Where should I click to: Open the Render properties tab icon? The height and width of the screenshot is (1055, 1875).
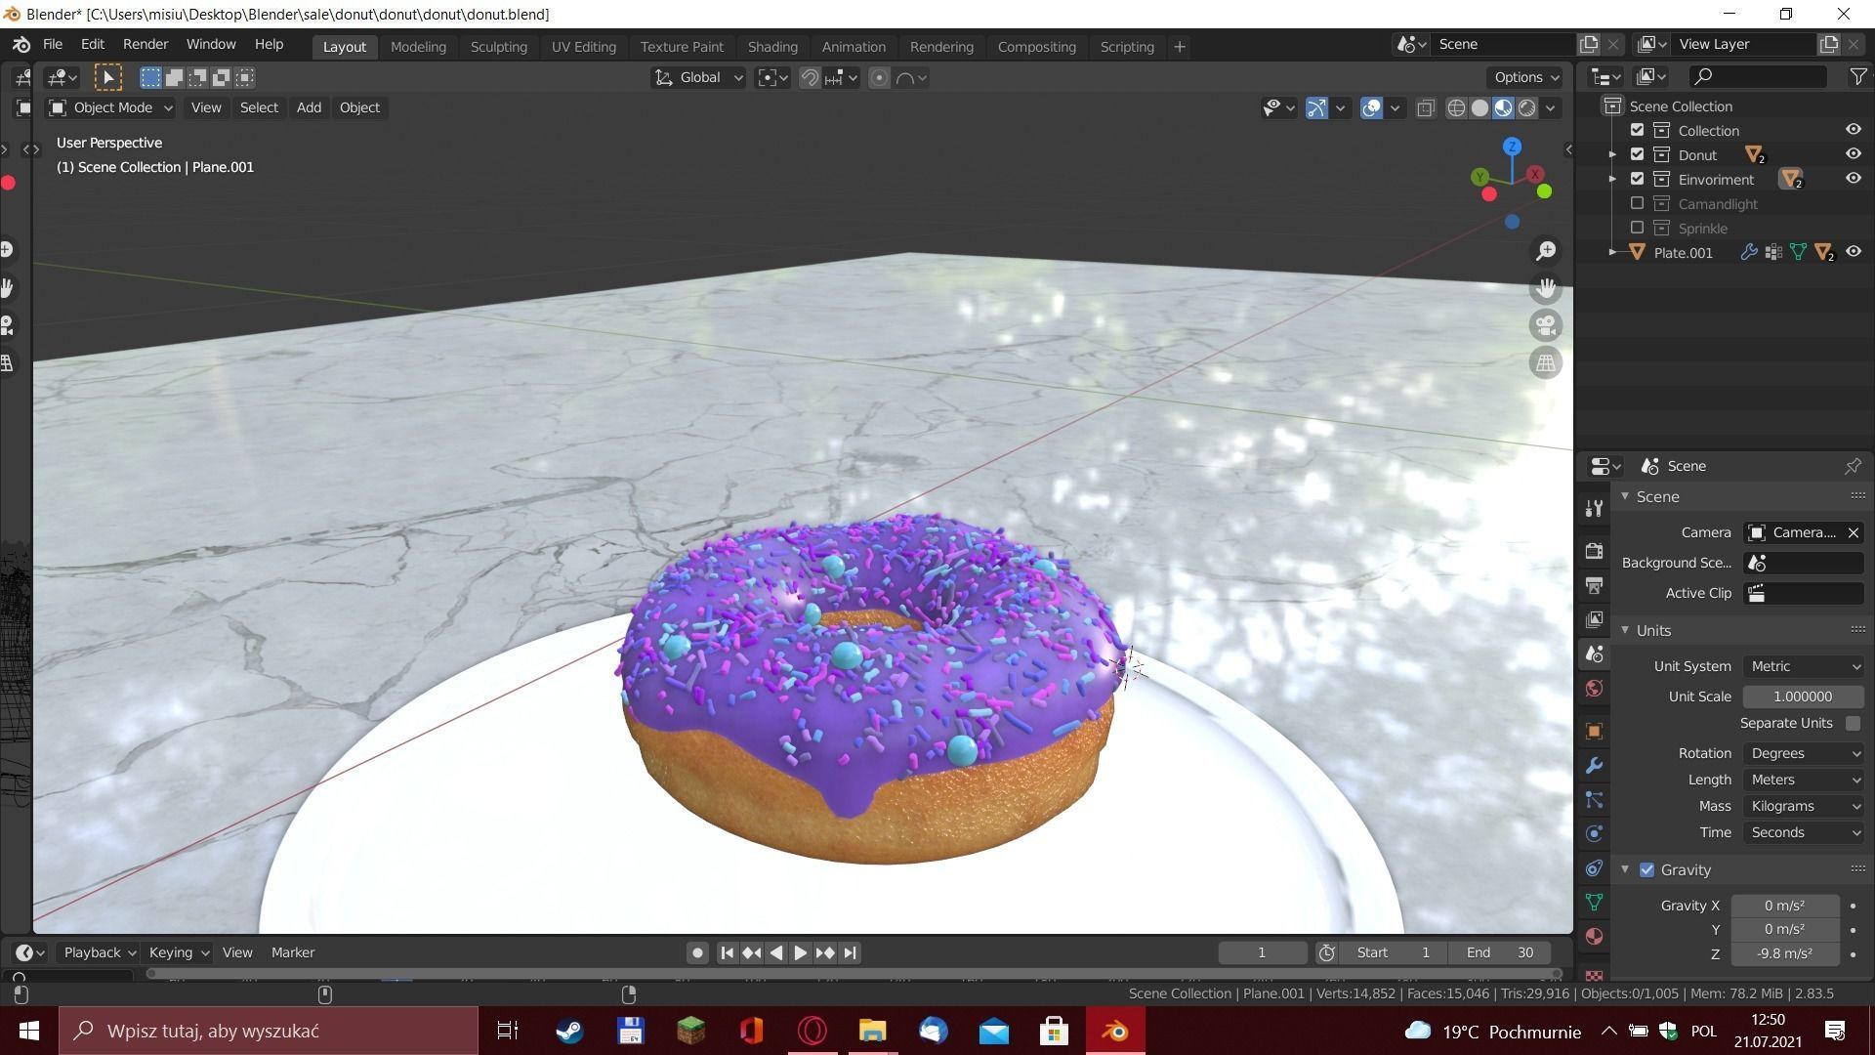click(x=1594, y=551)
